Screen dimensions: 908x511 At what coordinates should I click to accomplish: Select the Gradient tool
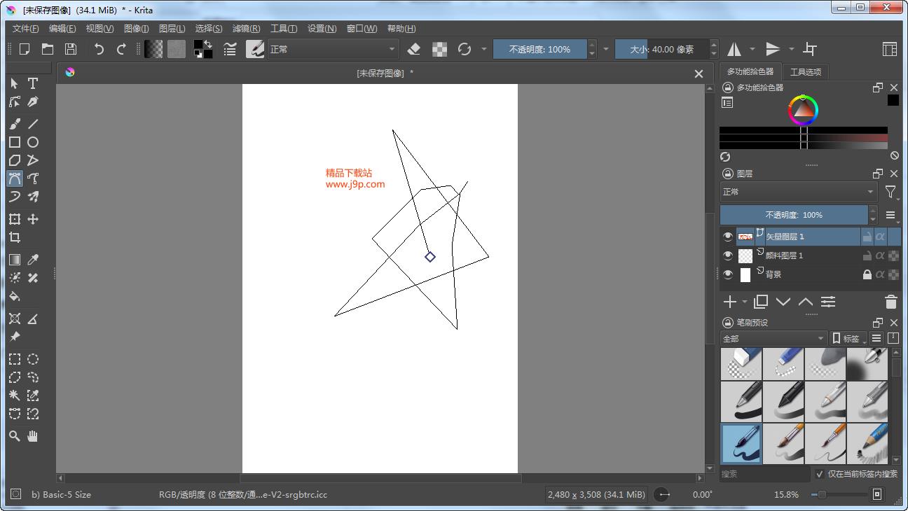pyautogui.click(x=15, y=260)
